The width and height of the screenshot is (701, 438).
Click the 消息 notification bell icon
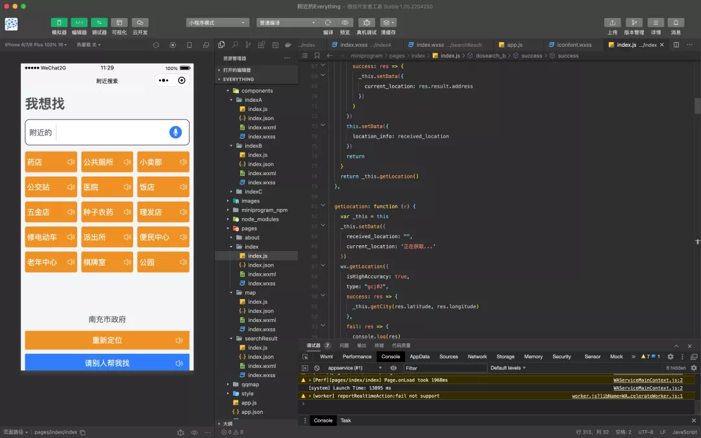click(676, 23)
